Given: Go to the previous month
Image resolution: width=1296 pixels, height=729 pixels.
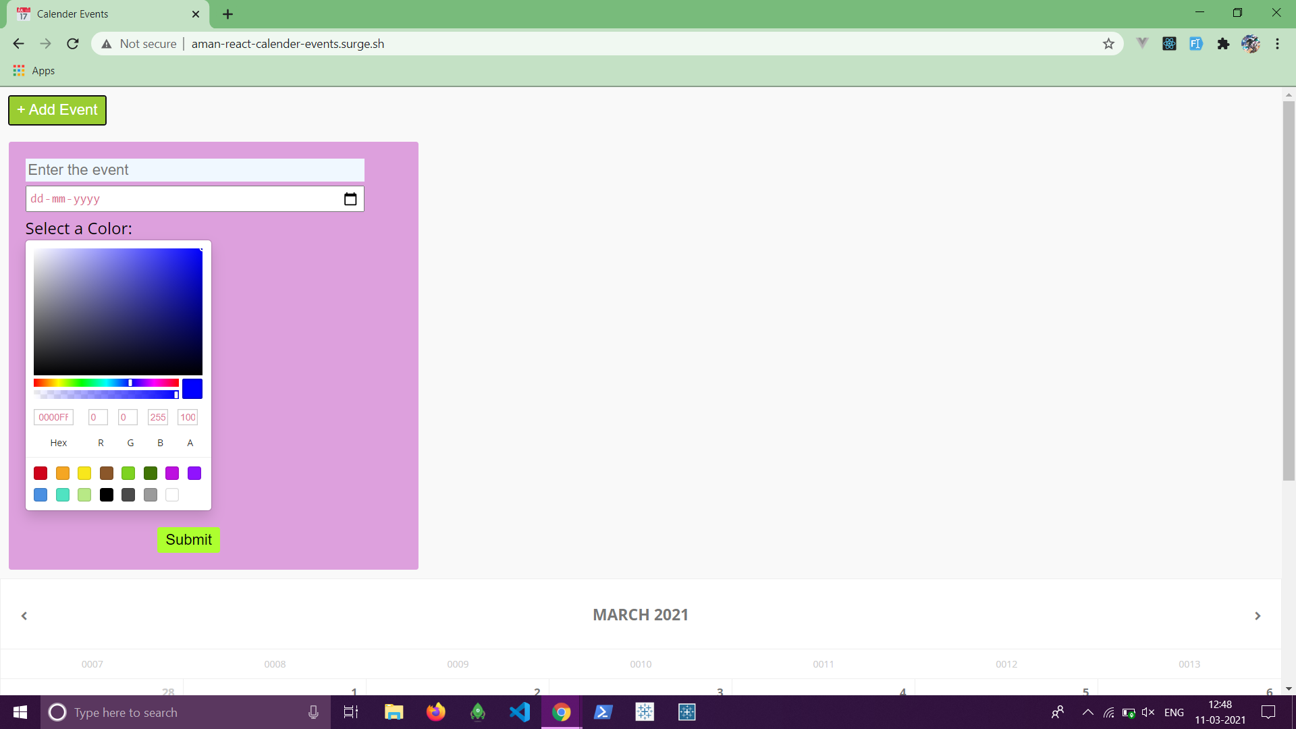Looking at the screenshot, I should (24, 616).
